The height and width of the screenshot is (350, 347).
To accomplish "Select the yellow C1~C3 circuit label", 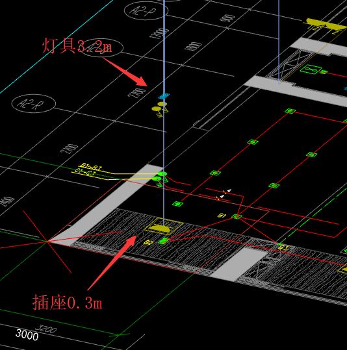I will [84, 172].
